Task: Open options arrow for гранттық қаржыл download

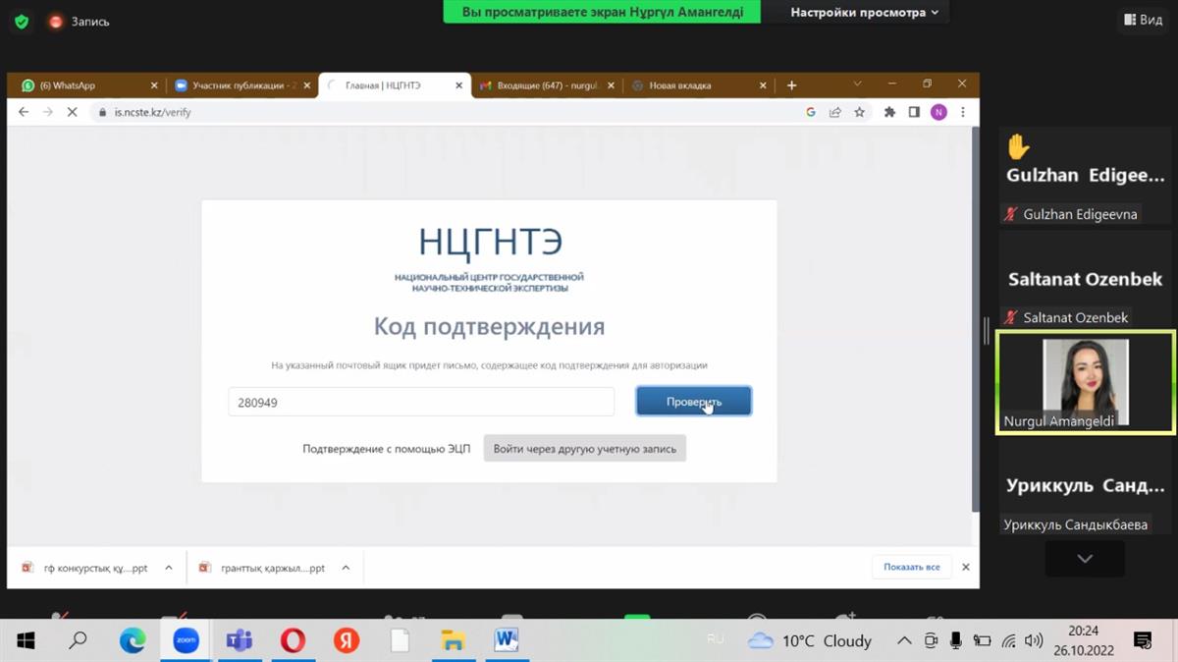Action: [x=346, y=568]
